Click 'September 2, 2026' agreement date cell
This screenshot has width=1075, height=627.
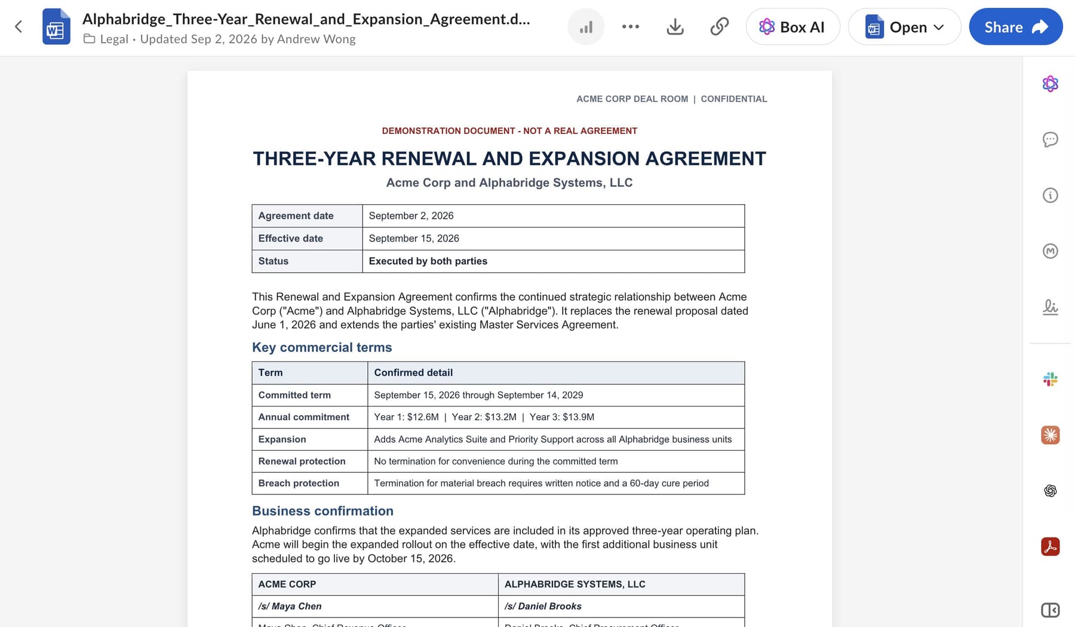point(554,216)
